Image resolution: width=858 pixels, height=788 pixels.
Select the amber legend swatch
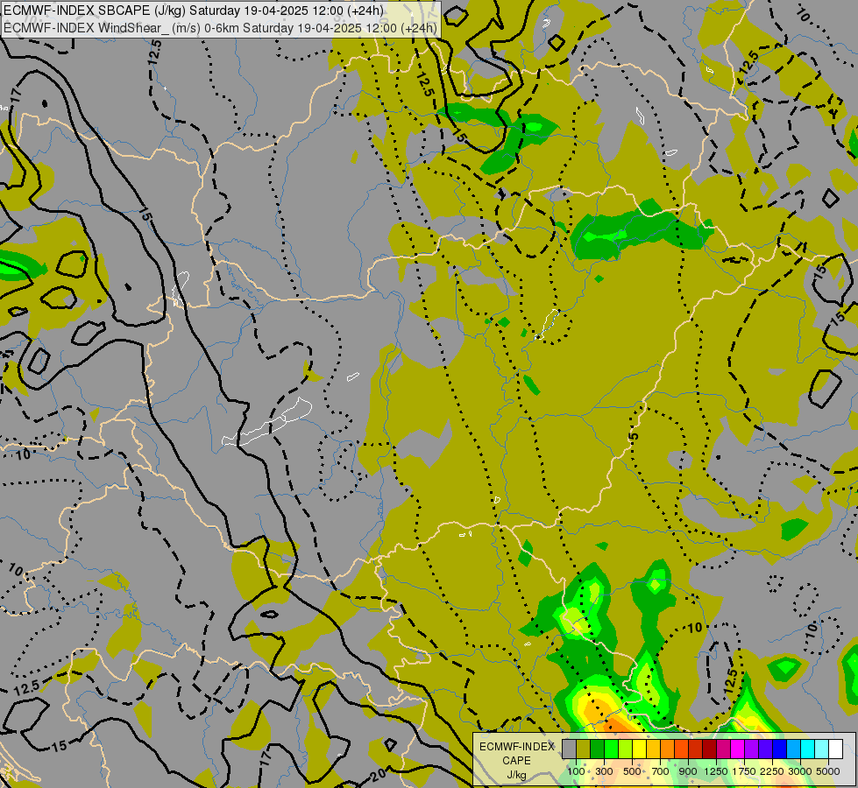[653, 749]
